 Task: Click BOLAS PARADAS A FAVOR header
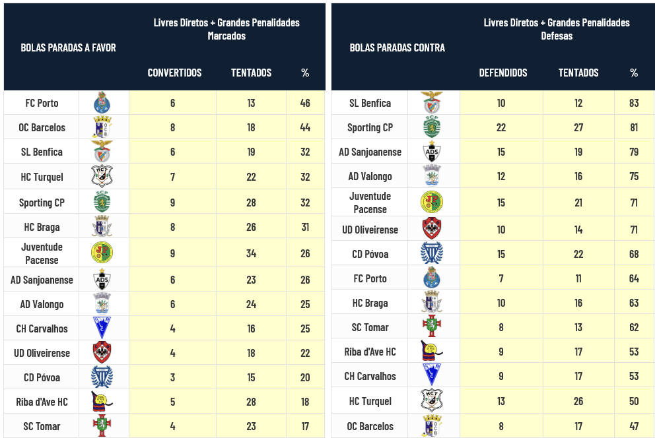coord(68,47)
